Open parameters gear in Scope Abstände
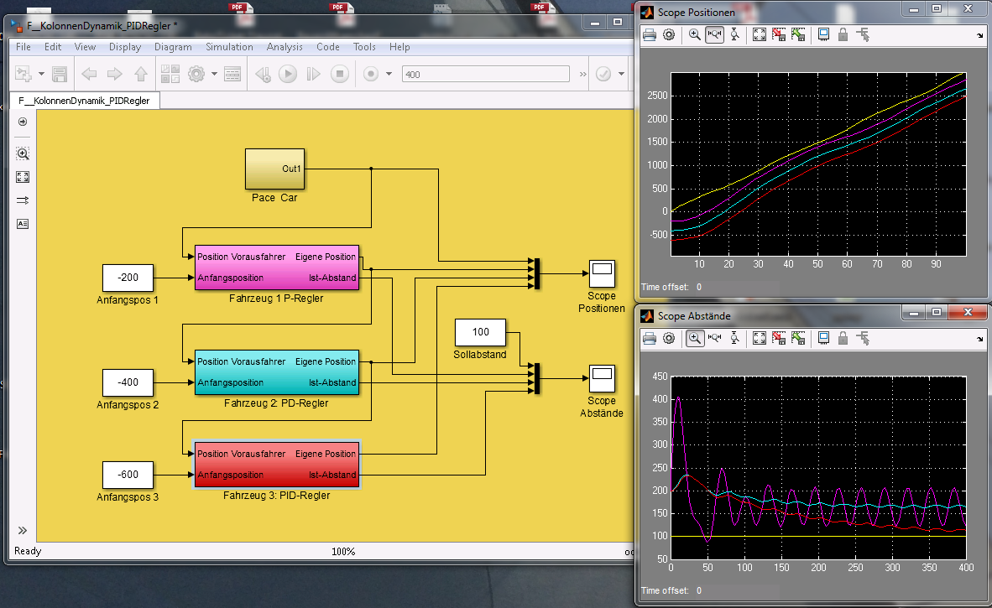992x608 pixels. (x=669, y=338)
